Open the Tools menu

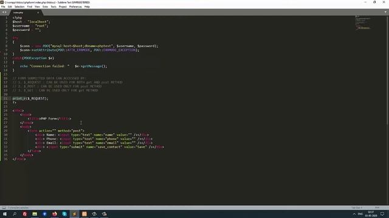(53, 7)
